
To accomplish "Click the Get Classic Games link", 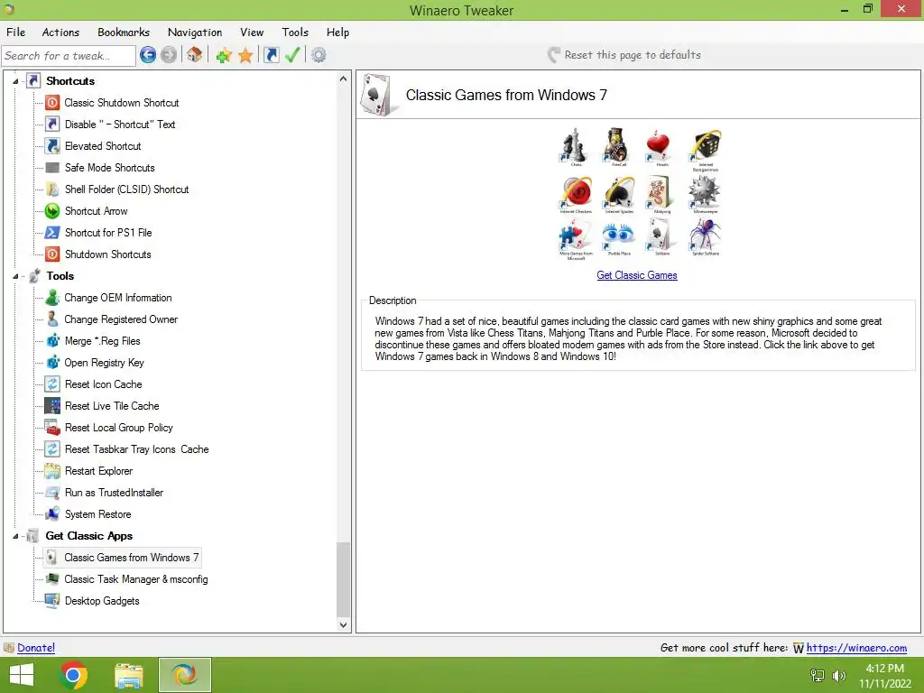I will tap(637, 275).
